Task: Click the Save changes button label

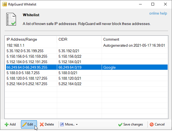Action: click(133, 124)
